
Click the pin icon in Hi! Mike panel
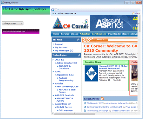pos(78,40)
